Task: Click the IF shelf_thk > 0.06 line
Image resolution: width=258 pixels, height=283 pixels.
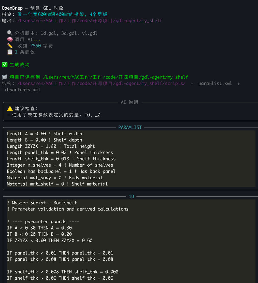Action: [x=60, y=278]
